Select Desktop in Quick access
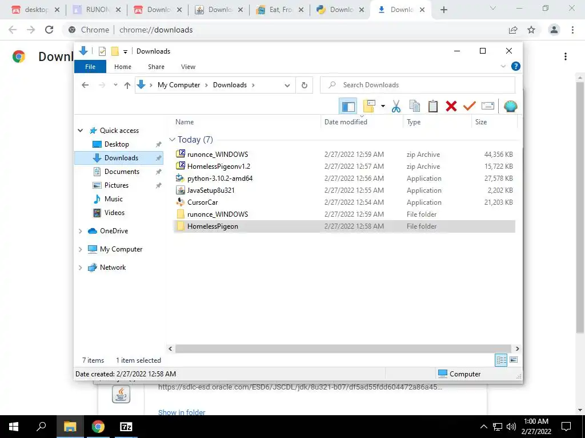The width and height of the screenshot is (585, 438). coord(117,144)
